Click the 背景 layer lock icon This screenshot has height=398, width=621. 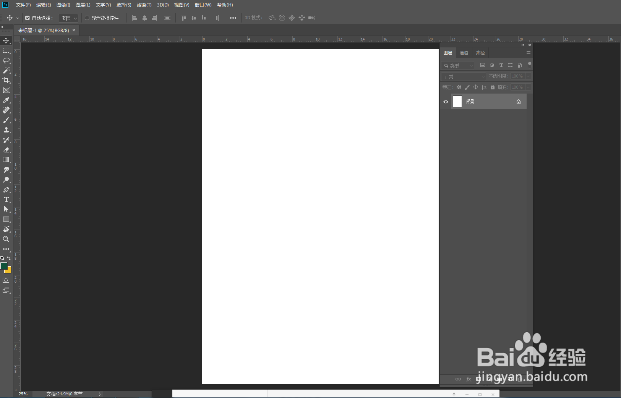[519, 102]
